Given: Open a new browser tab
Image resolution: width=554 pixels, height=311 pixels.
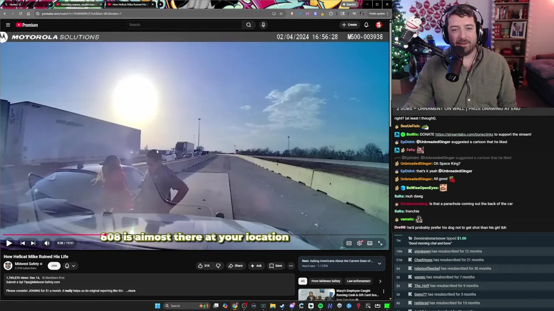Looking at the screenshot, I should pyautogui.click(x=161, y=4).
